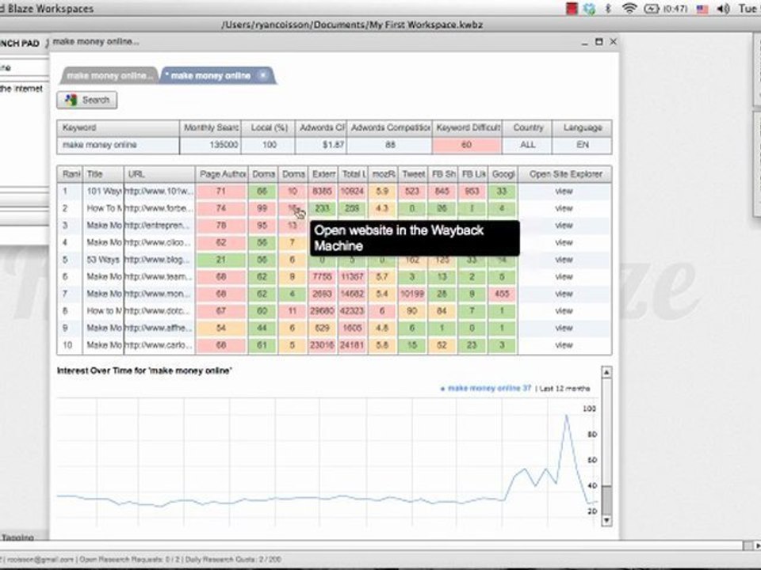The height and width of the screenshot is (570, 761).
Task: Click the rank 1 URL http://www.101w...
Action: click(x=159, y=192)
